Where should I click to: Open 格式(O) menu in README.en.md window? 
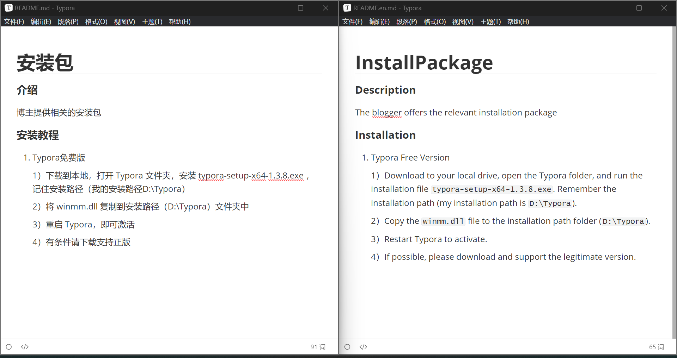coord(435,21)
